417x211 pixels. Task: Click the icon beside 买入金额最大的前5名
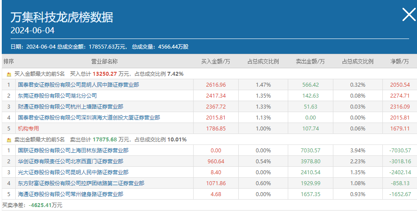point(9,74)
